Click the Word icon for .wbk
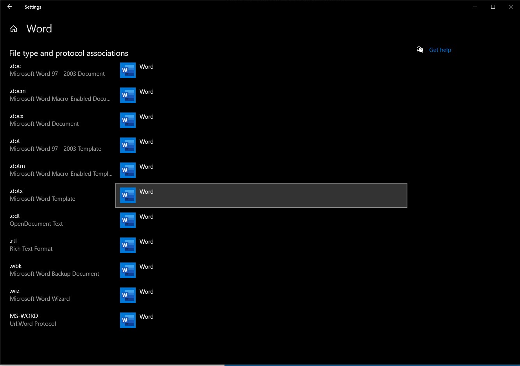This screenshot has width=520, height=366. 128,270
